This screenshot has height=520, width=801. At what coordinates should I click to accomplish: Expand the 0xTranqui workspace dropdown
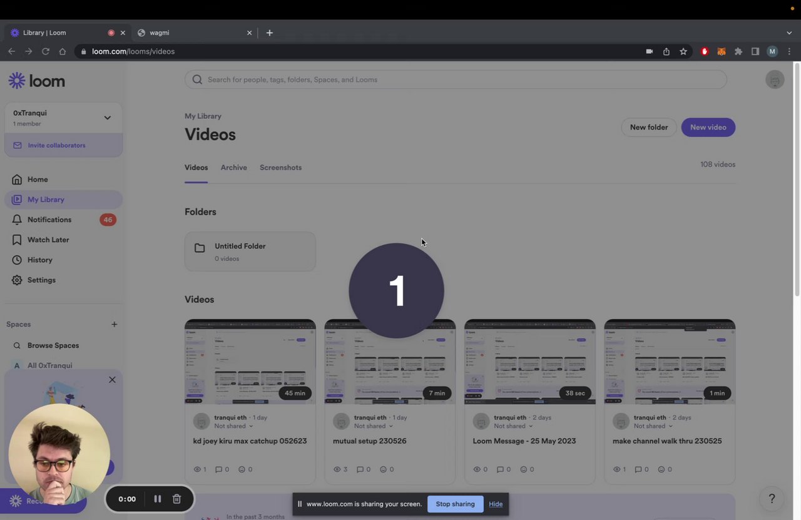coord(107,118)
